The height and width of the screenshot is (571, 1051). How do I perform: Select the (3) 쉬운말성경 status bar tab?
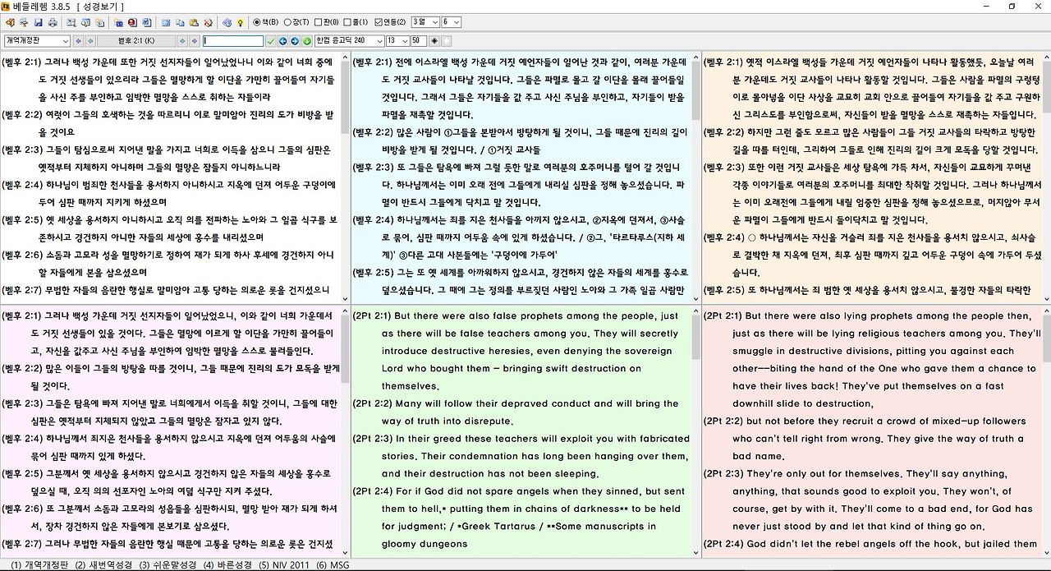[168, 565]
